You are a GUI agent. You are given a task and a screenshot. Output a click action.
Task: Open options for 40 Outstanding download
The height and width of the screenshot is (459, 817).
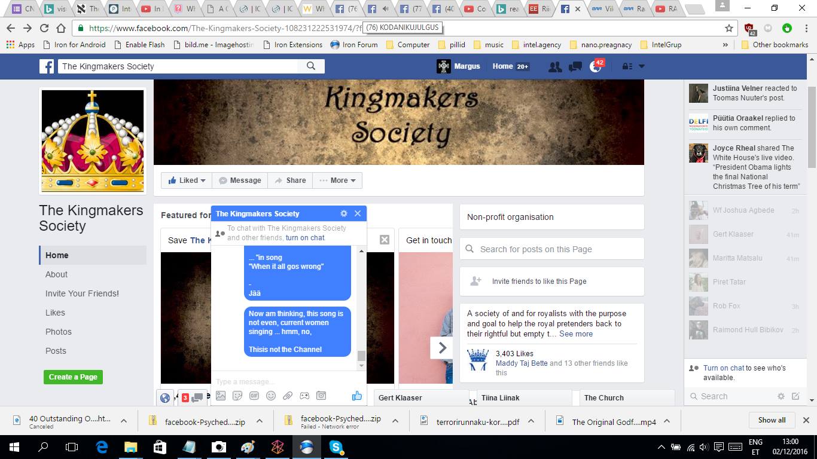click(x=123, y=421)
